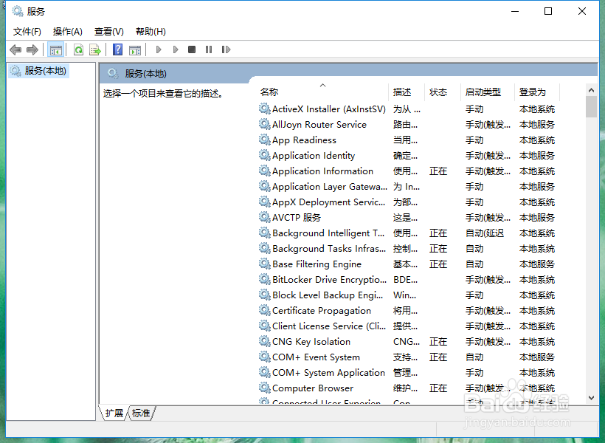This screenshot has height=443, width=605.
Task: Pause the service using the pause icon
Action: point(208,49)
